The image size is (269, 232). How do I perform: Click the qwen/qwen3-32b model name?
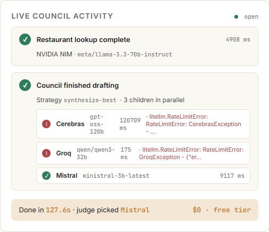click(96, 153)
